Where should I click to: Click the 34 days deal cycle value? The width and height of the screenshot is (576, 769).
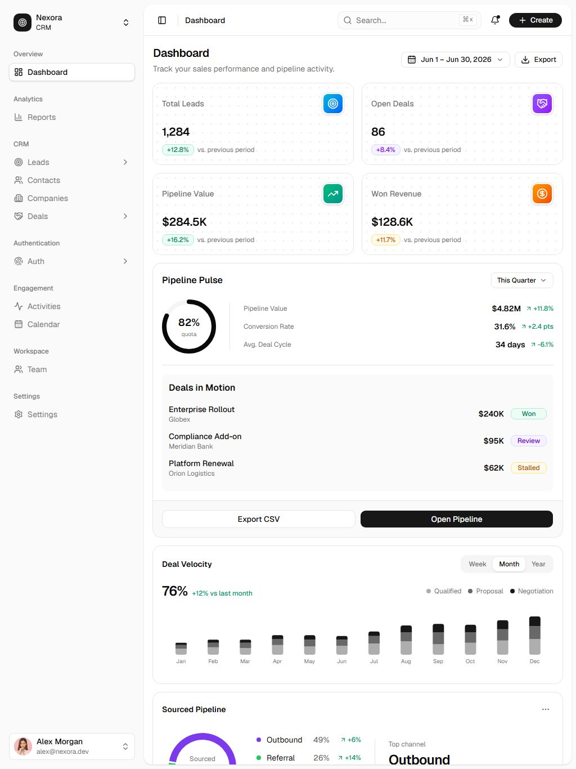(x=510, y=345)
